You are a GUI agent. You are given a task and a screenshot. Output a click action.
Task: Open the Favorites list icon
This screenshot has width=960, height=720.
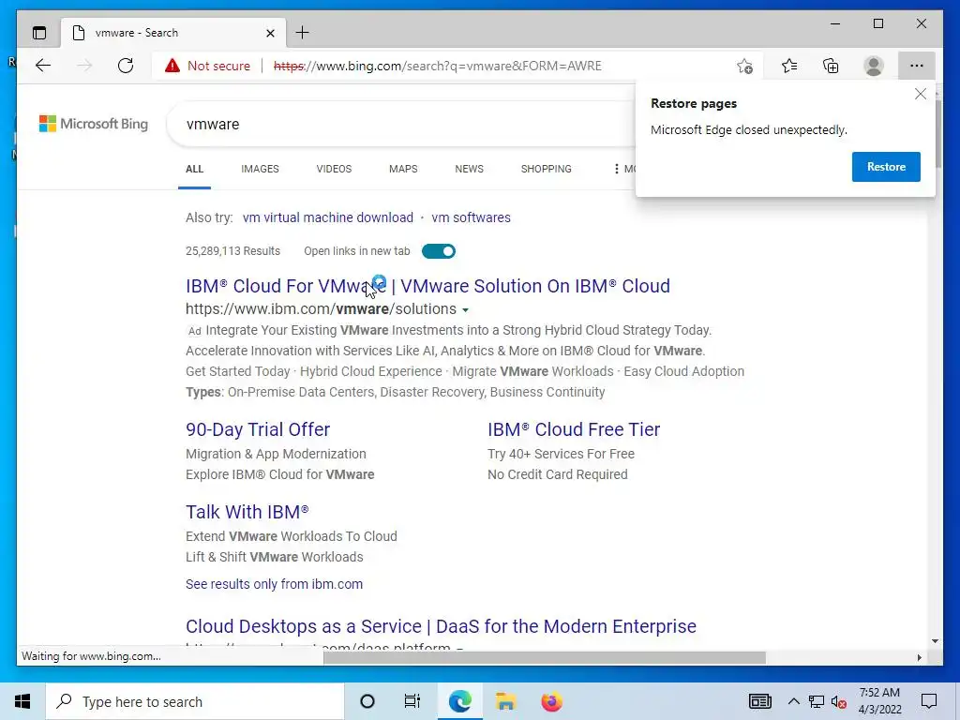(x=789, y=66)
